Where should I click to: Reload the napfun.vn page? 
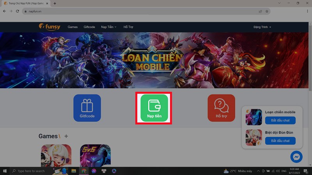pos(18,11)
